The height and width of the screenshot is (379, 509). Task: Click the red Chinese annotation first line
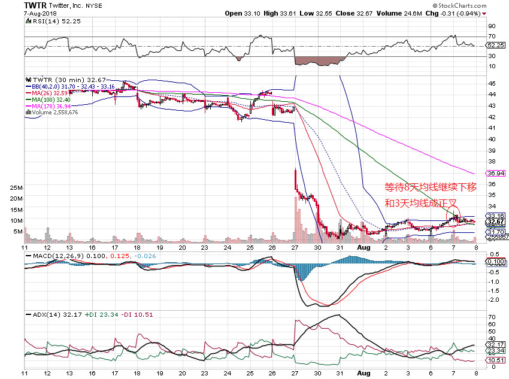(x=431, y=187)
